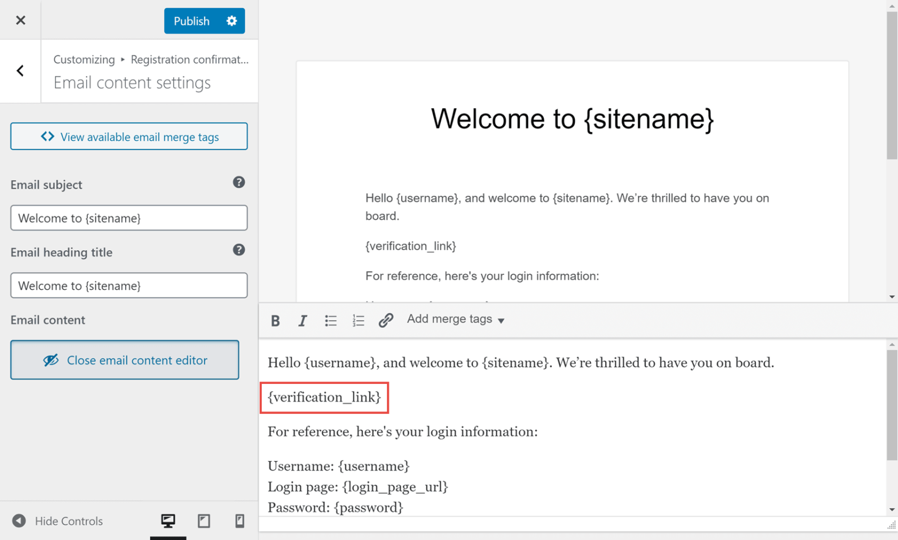Hide the customizer controls

pyautogui.click(x=57, y=521)
